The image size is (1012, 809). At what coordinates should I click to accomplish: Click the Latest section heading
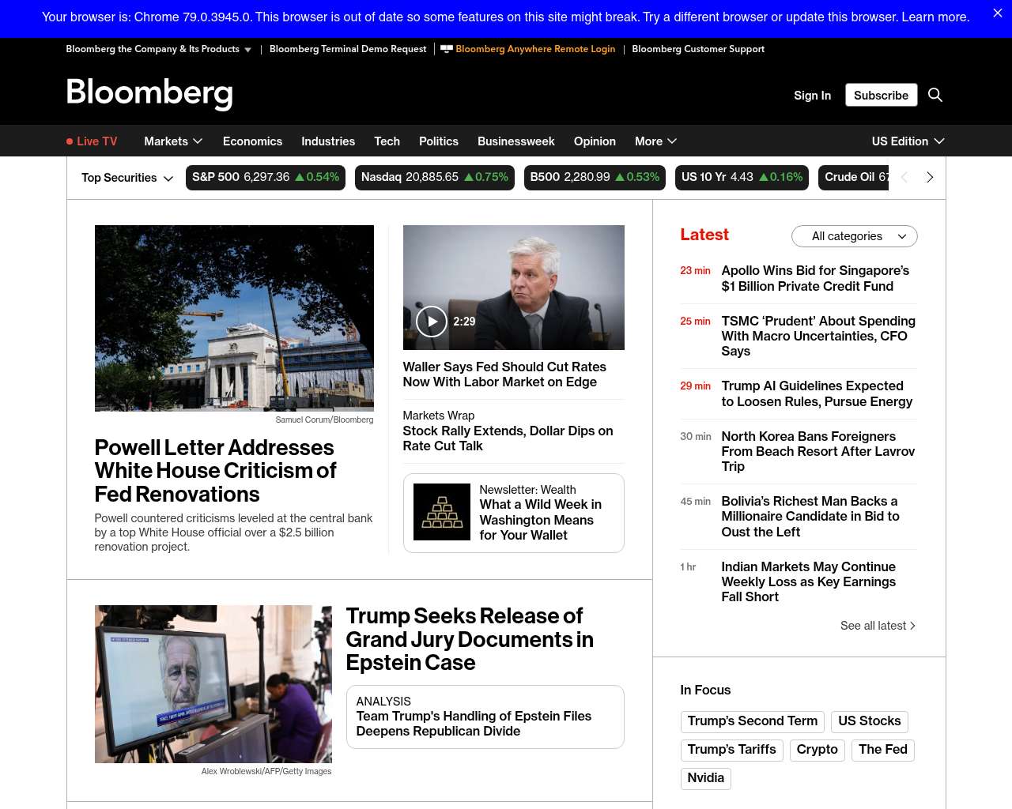(704, 235)
